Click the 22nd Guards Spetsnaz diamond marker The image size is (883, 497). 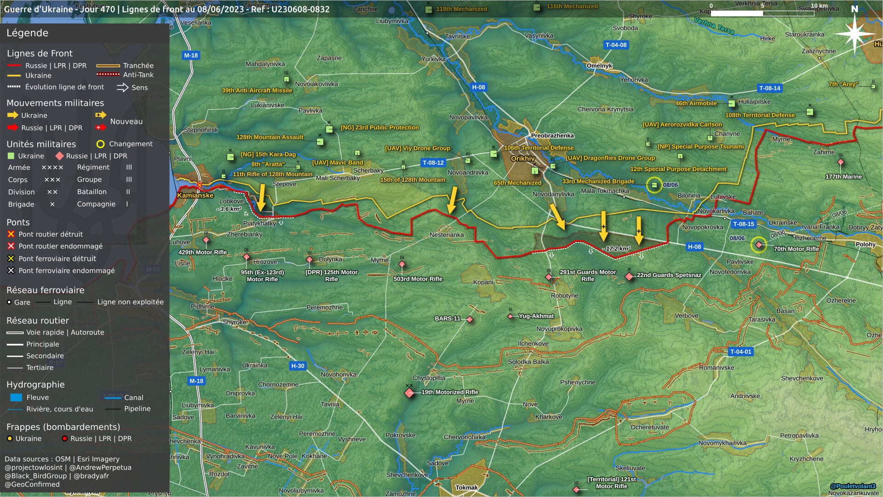(x=629, y=276)
